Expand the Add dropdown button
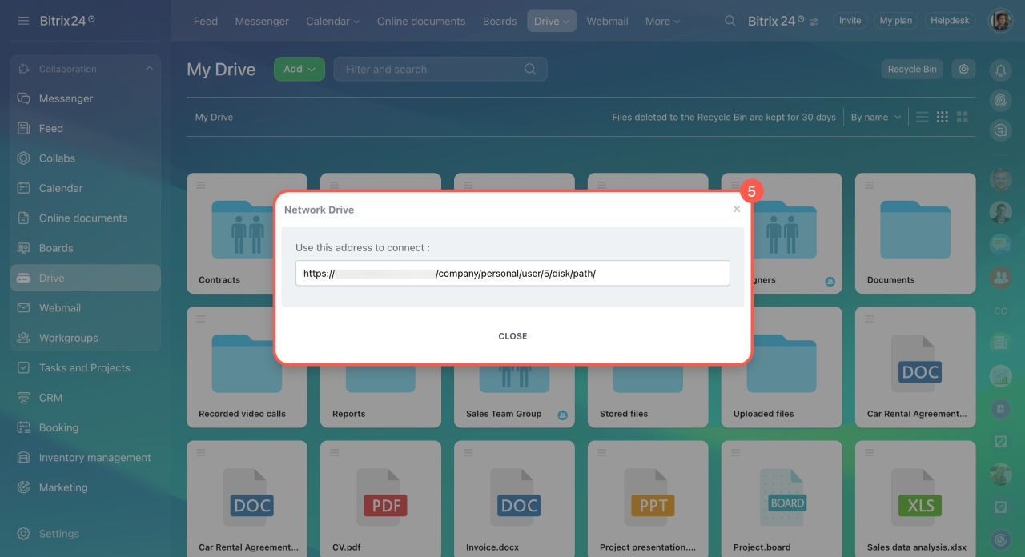This screenshot has height=557, width=1025. point(299,69)
